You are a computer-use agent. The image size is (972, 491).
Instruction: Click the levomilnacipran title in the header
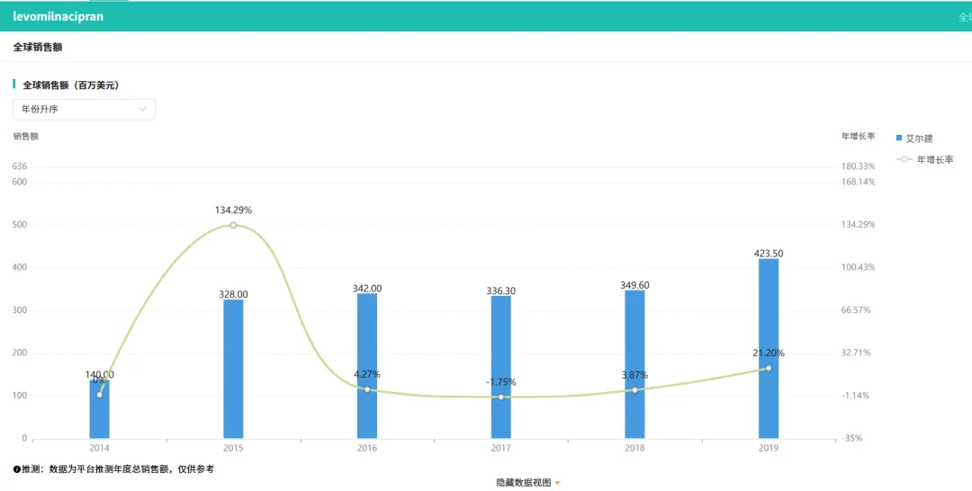click(x=58, y=16)
